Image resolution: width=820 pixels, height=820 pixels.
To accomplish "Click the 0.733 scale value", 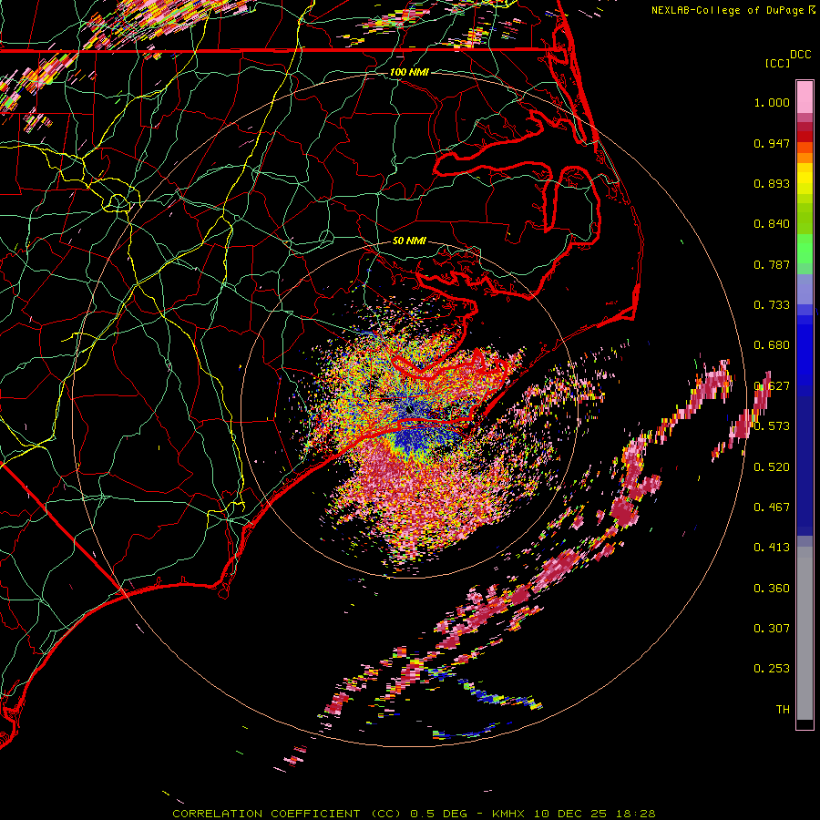I will 772,305.
